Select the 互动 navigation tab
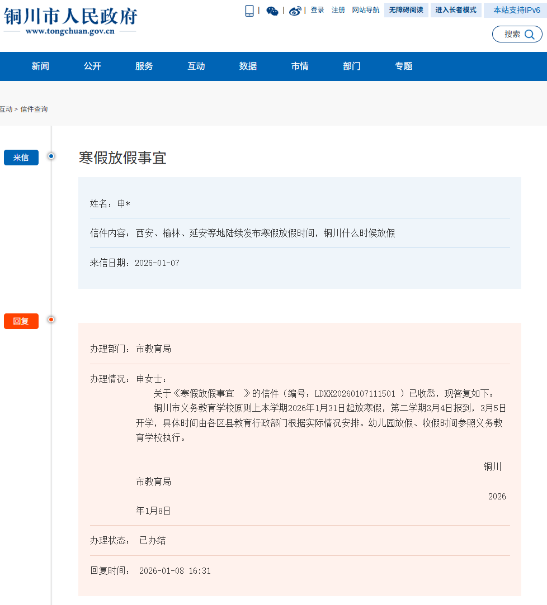 tap(196, 66)
